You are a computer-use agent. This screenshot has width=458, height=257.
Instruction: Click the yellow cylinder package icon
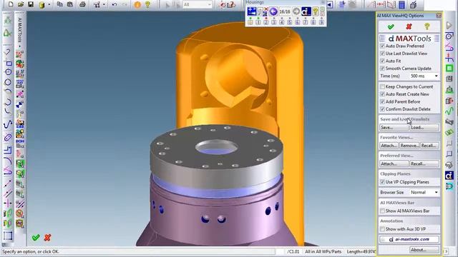point(42,5)
